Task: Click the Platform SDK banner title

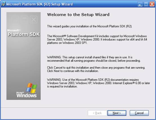Action: (x=24, y=34)
